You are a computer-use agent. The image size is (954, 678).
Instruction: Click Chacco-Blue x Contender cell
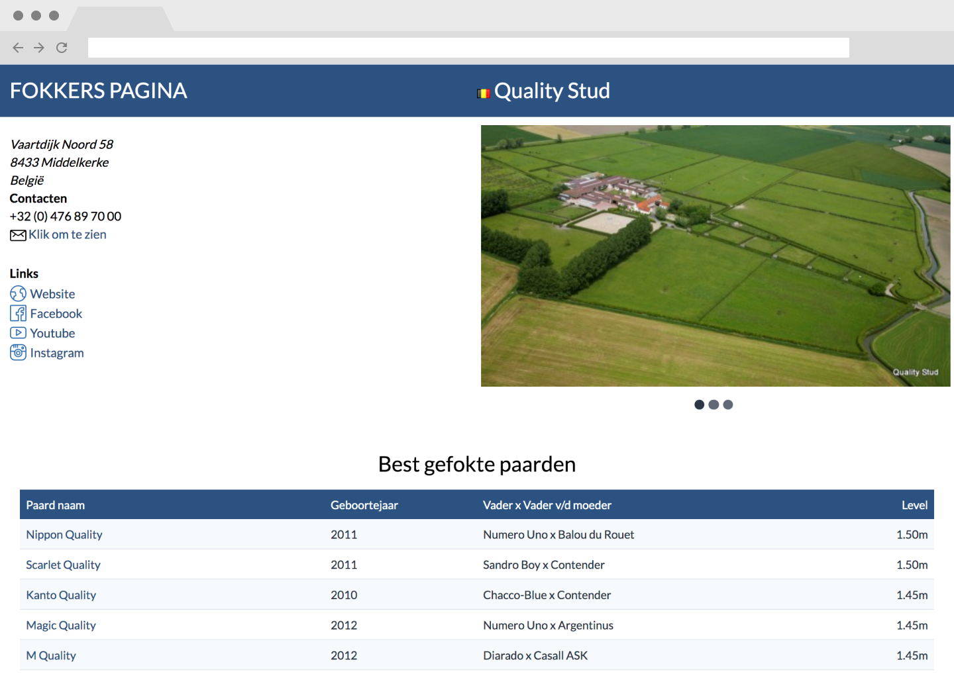click(547, 595)
